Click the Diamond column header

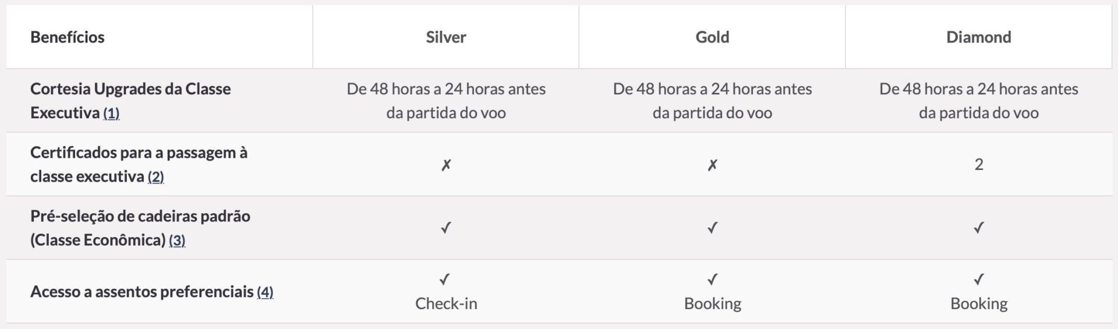(979, 37)
